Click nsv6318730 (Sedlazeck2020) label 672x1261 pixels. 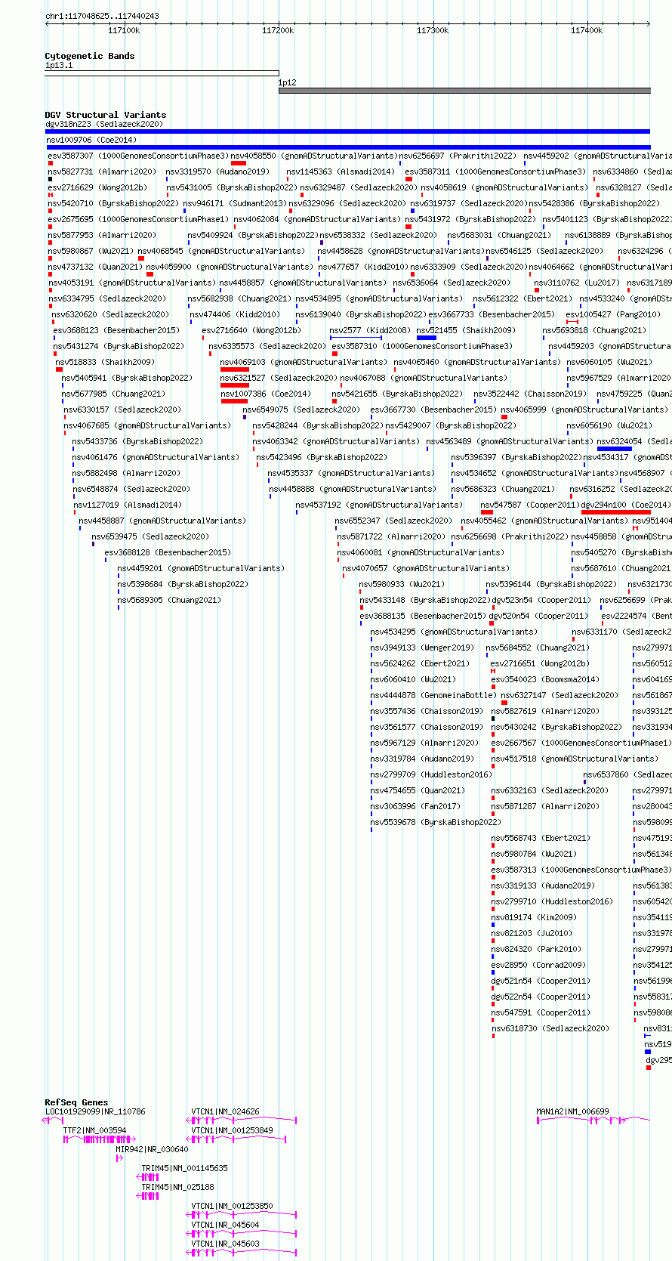tap(550, 1028)
